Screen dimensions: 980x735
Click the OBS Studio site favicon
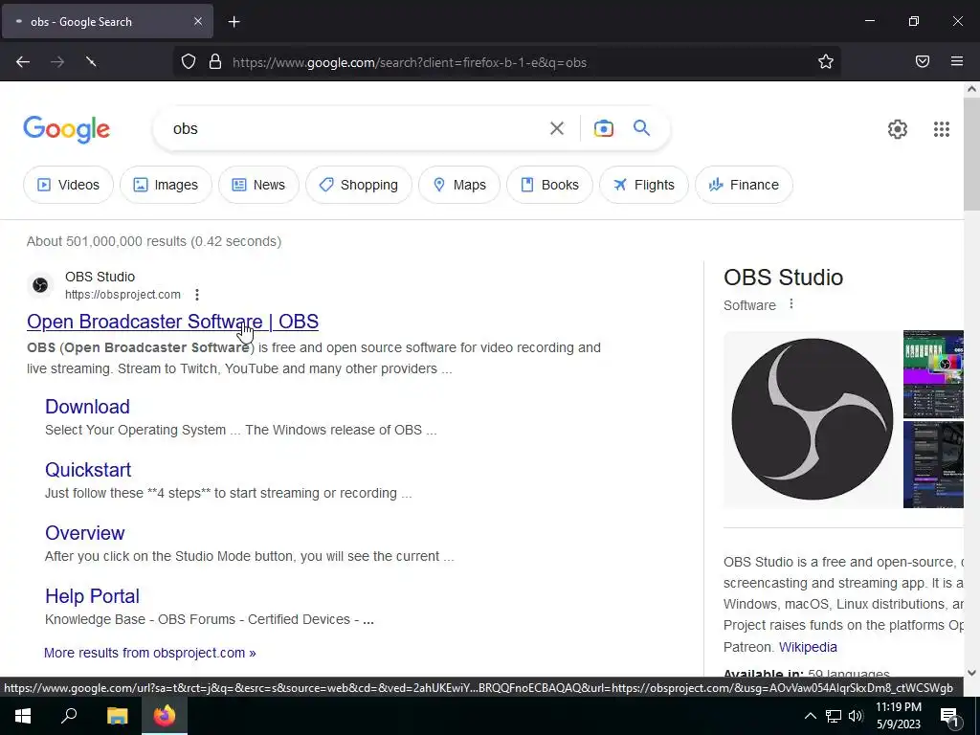point(40,285)
